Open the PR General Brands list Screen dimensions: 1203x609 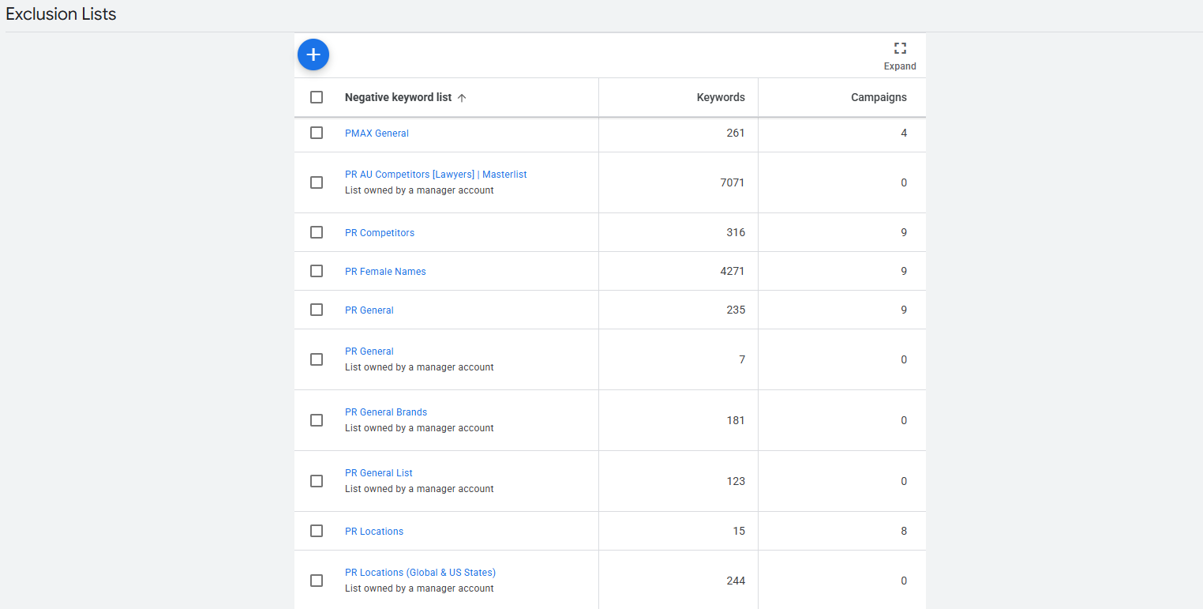coord(386,412)
